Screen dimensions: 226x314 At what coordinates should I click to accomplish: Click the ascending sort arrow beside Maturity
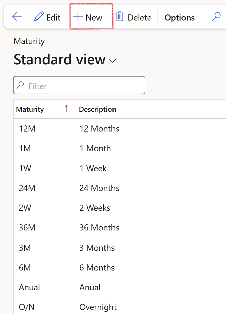(x=67, y=109)
